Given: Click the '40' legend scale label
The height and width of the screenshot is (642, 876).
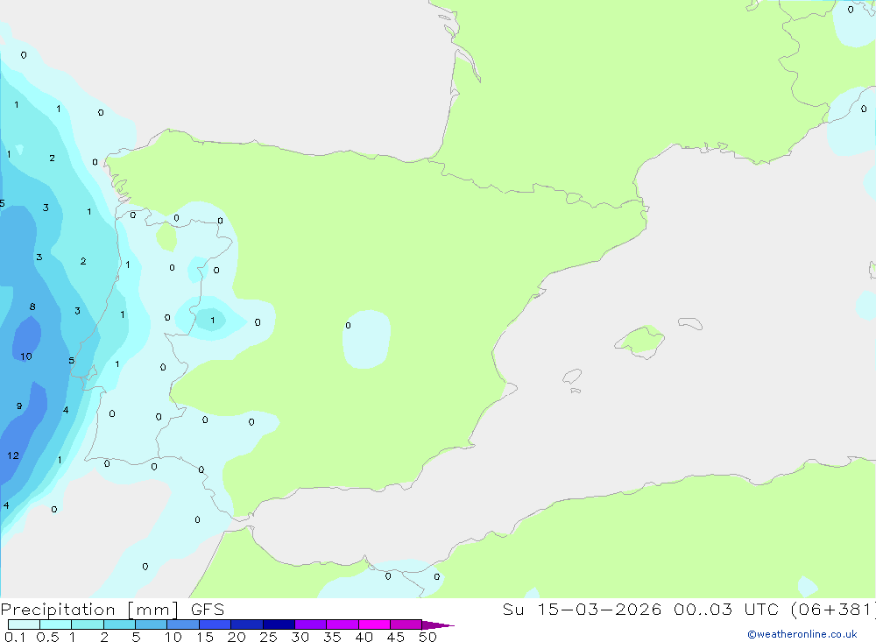Looking at the screenshot, I should pyautogui.click(x=364, y=637).
